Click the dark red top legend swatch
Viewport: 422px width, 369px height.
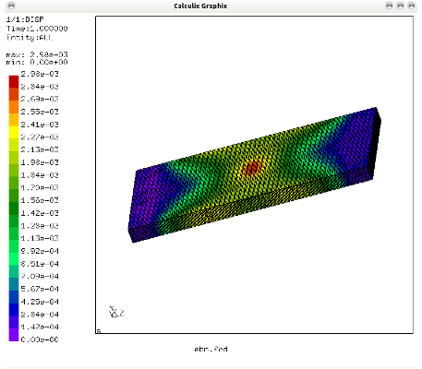(x=14, y=82)
